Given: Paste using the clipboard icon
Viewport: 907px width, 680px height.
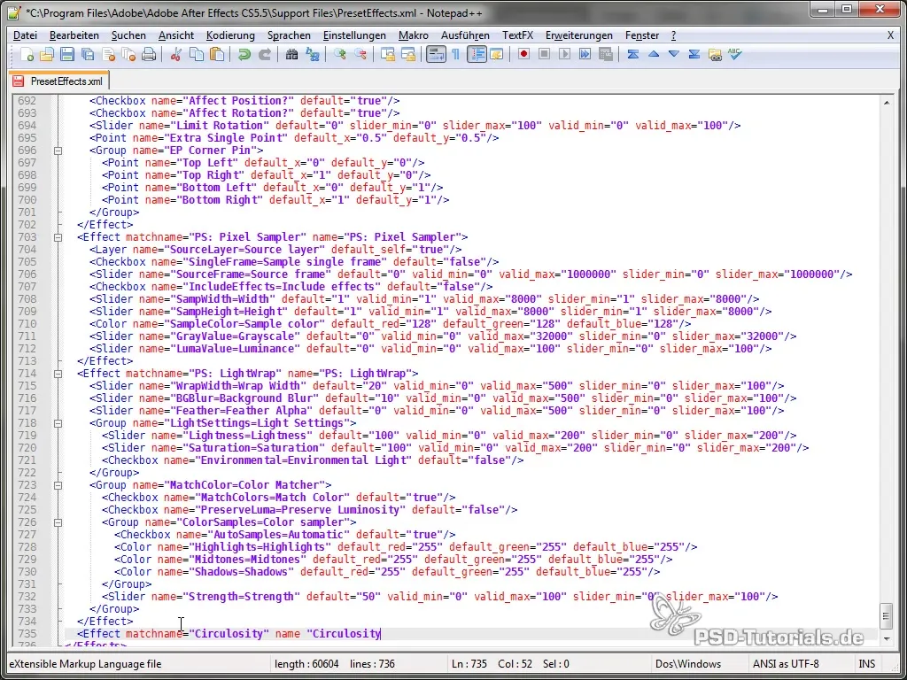Looking at the screenshot, I should click(217, 55).
